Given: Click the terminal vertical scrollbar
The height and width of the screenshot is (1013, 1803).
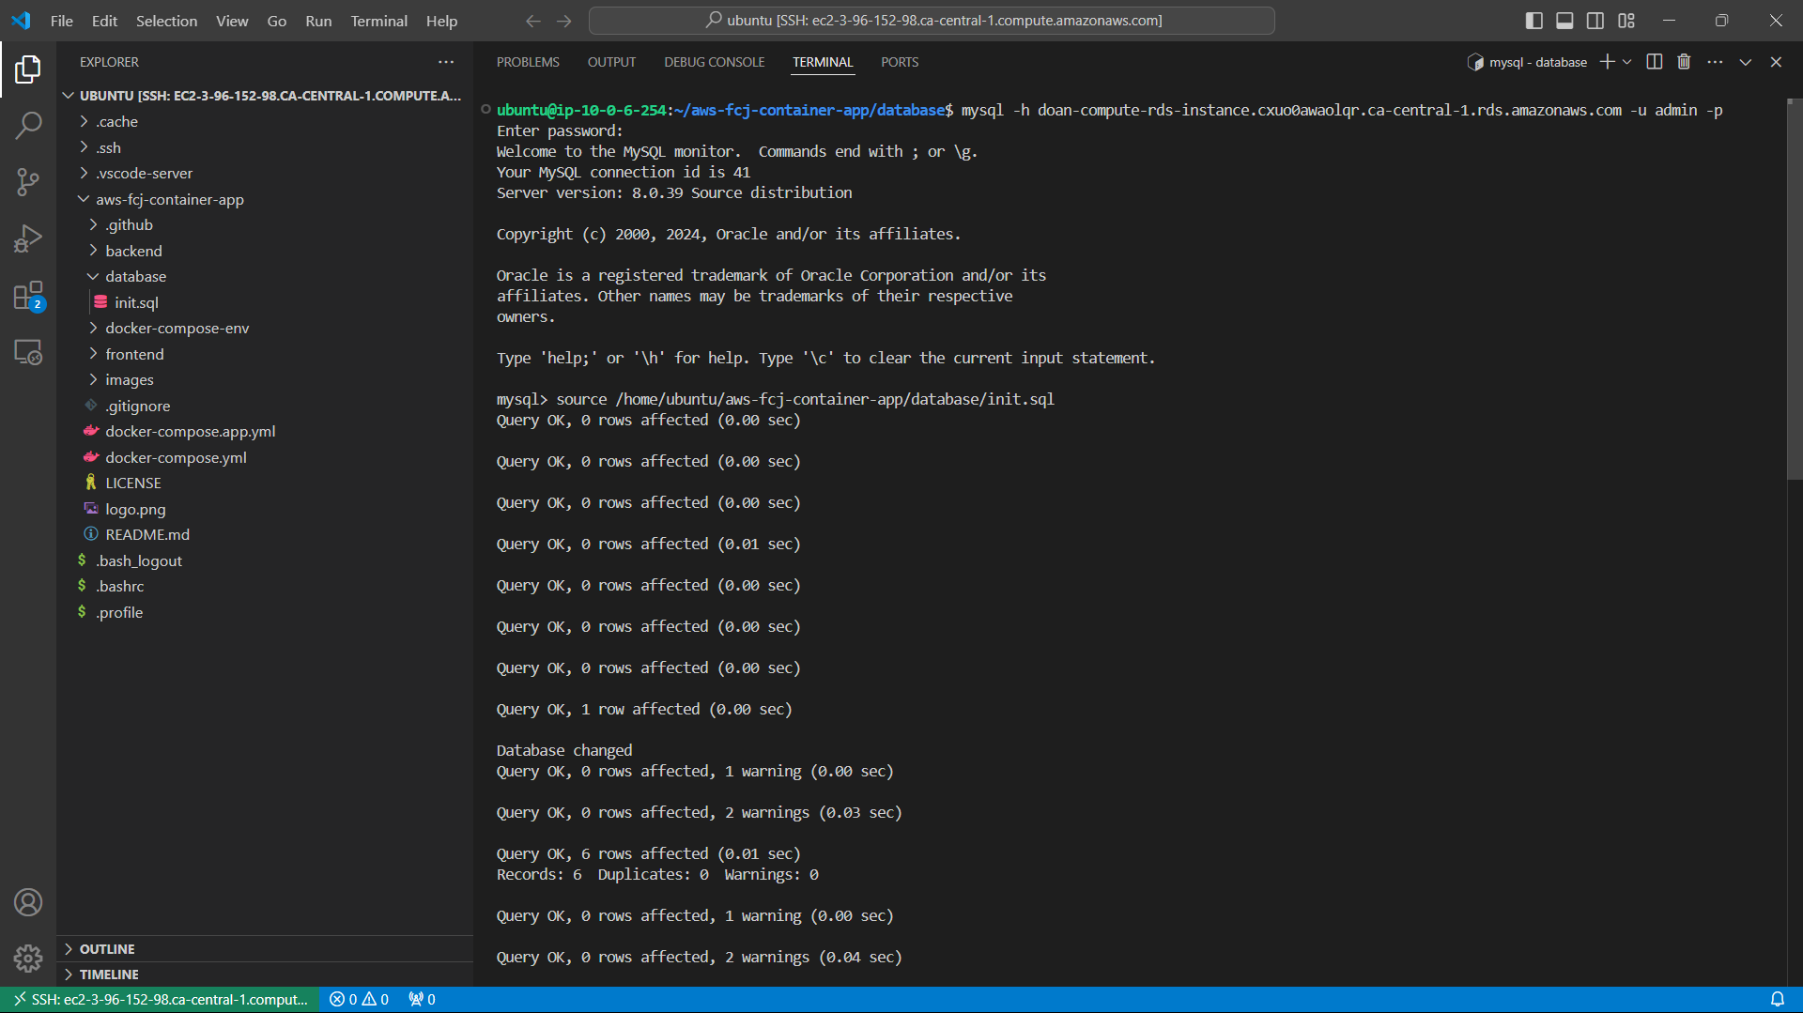Looking at the screenshot, I should [1794, 289].
